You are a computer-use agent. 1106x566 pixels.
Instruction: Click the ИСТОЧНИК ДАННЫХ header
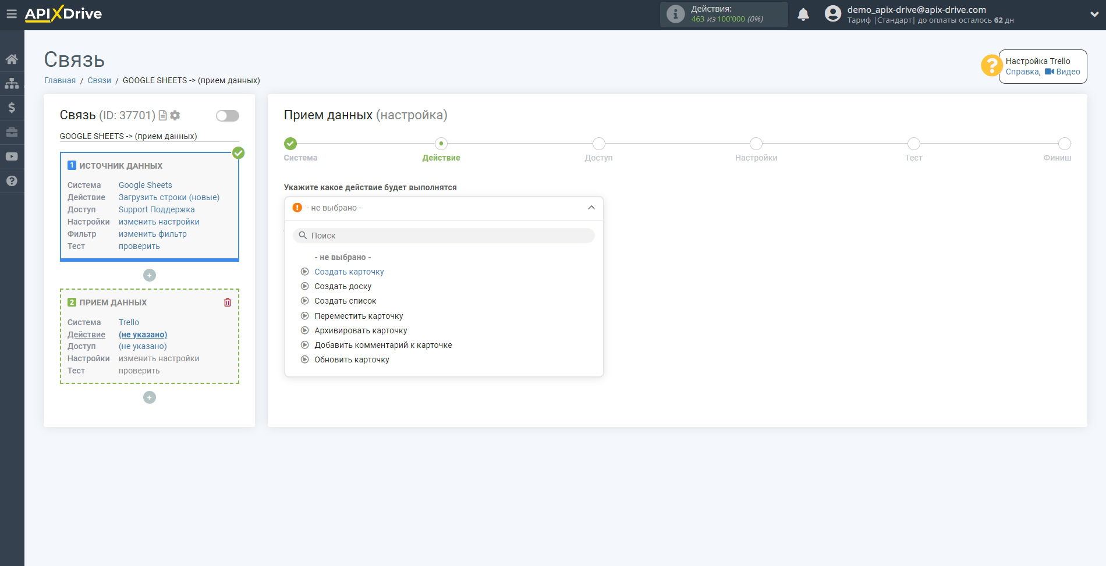point(121,166)
